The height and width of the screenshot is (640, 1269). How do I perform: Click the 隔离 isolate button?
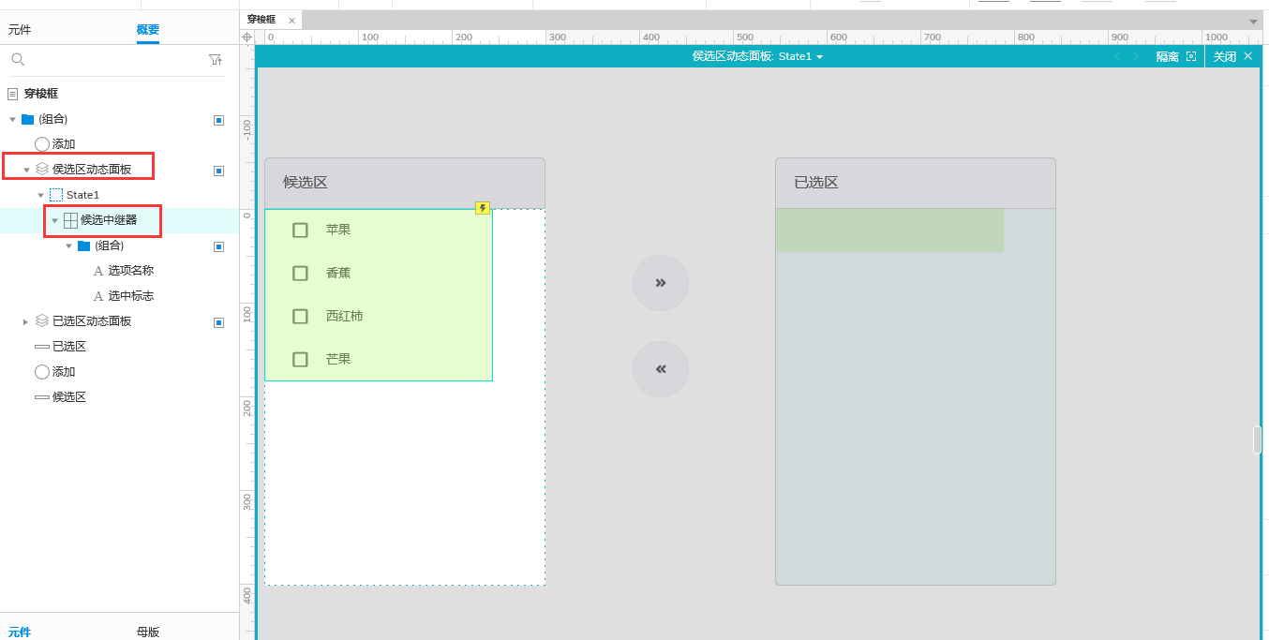[1168, 56]
